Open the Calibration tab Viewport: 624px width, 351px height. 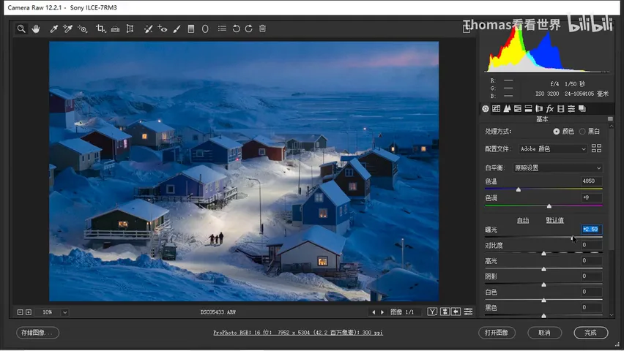coord(561,108)
